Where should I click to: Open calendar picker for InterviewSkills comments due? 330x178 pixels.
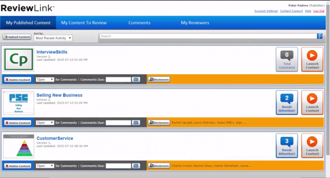[136, 79]
